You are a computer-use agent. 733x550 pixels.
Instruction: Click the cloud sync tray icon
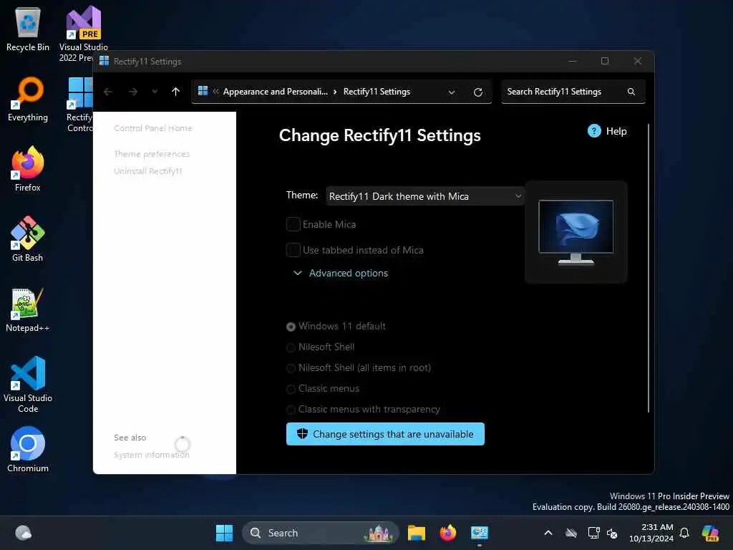click(x=571, y=533)
